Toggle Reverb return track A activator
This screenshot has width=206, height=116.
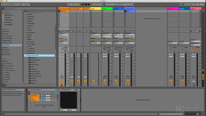pyautogui.click(x=171, y=81)
